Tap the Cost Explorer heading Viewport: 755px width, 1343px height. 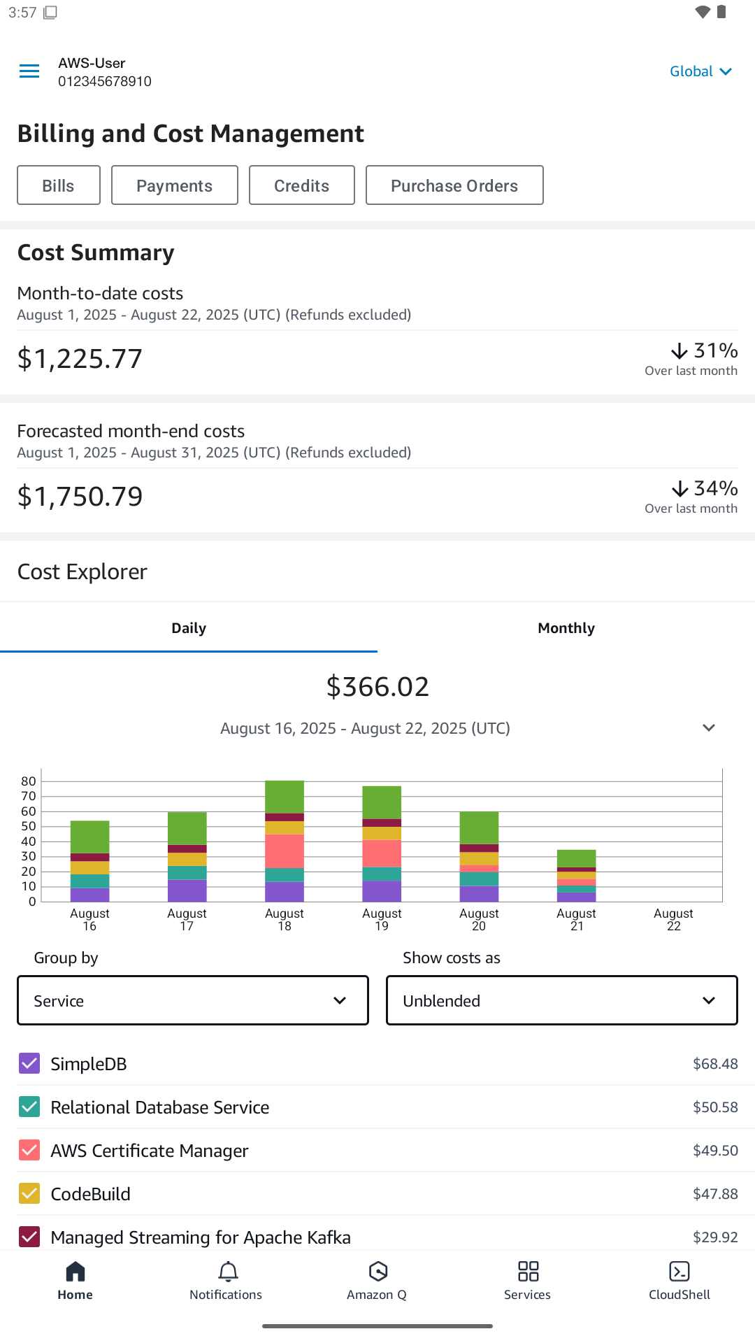(x=82, y=572)
